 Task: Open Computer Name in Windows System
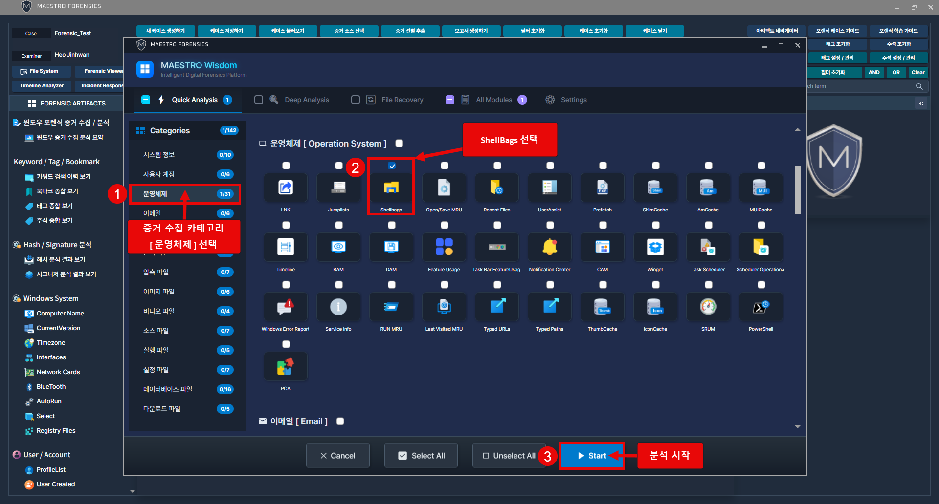(x=60, y=314)
